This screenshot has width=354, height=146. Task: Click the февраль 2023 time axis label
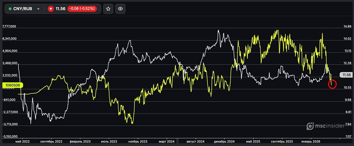tap(80, 141)
